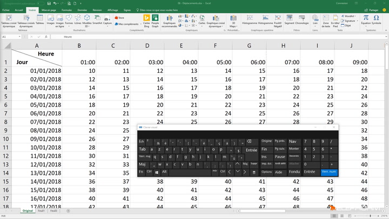Open the Symbole dialog
Screen dimensions: 389x219
coord(377,20)
